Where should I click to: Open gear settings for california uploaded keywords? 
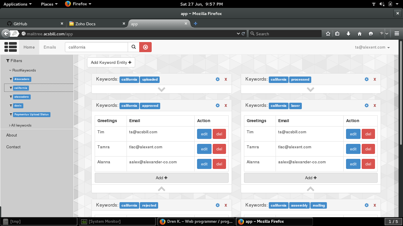[x=218, y=79]
